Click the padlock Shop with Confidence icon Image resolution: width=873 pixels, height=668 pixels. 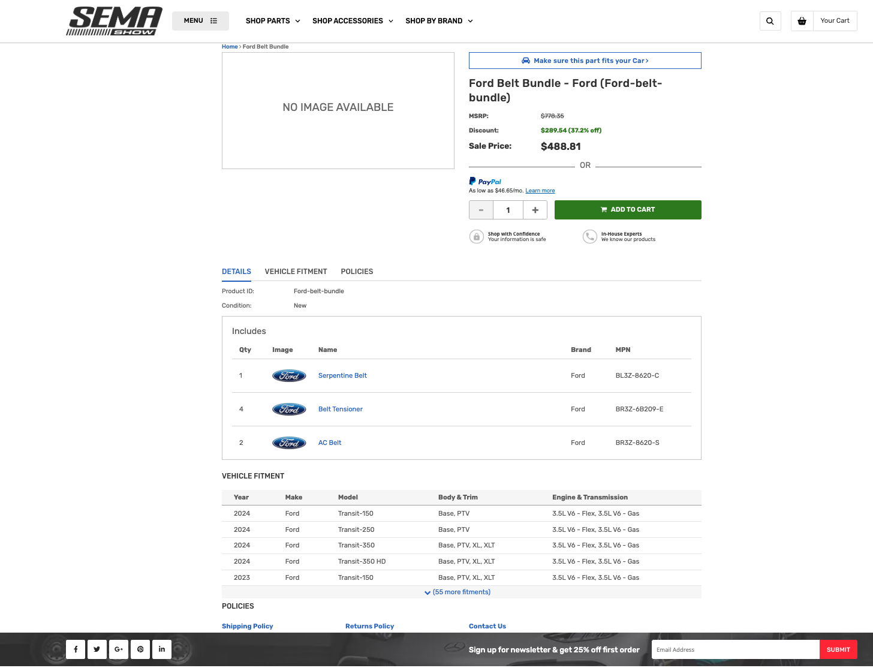coord(477,237)
